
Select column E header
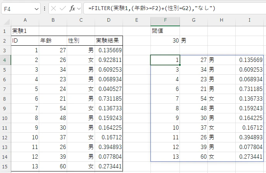(x=136, y=20)
